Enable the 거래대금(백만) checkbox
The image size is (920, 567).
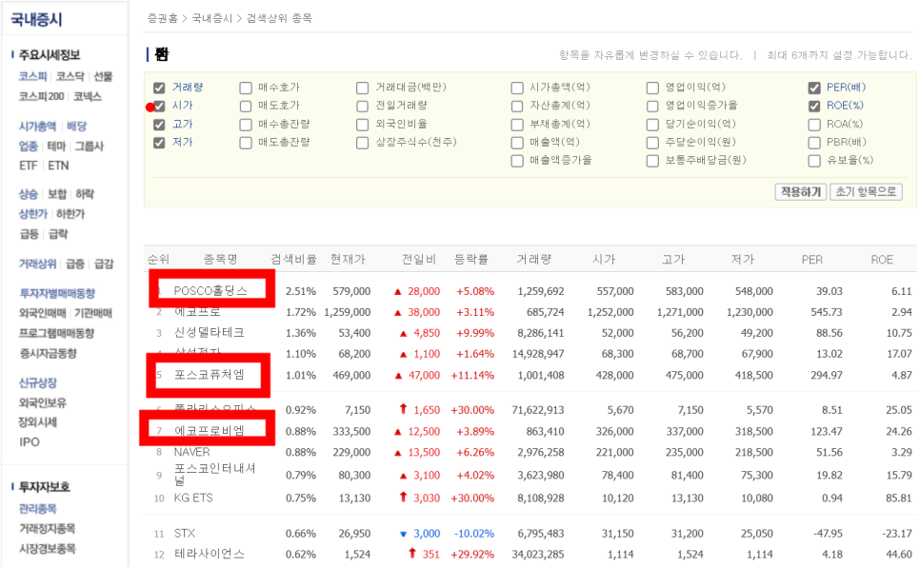(363, 88)
